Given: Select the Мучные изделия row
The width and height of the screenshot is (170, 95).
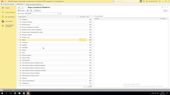Looking at the screenshot, I should point(55,55).
